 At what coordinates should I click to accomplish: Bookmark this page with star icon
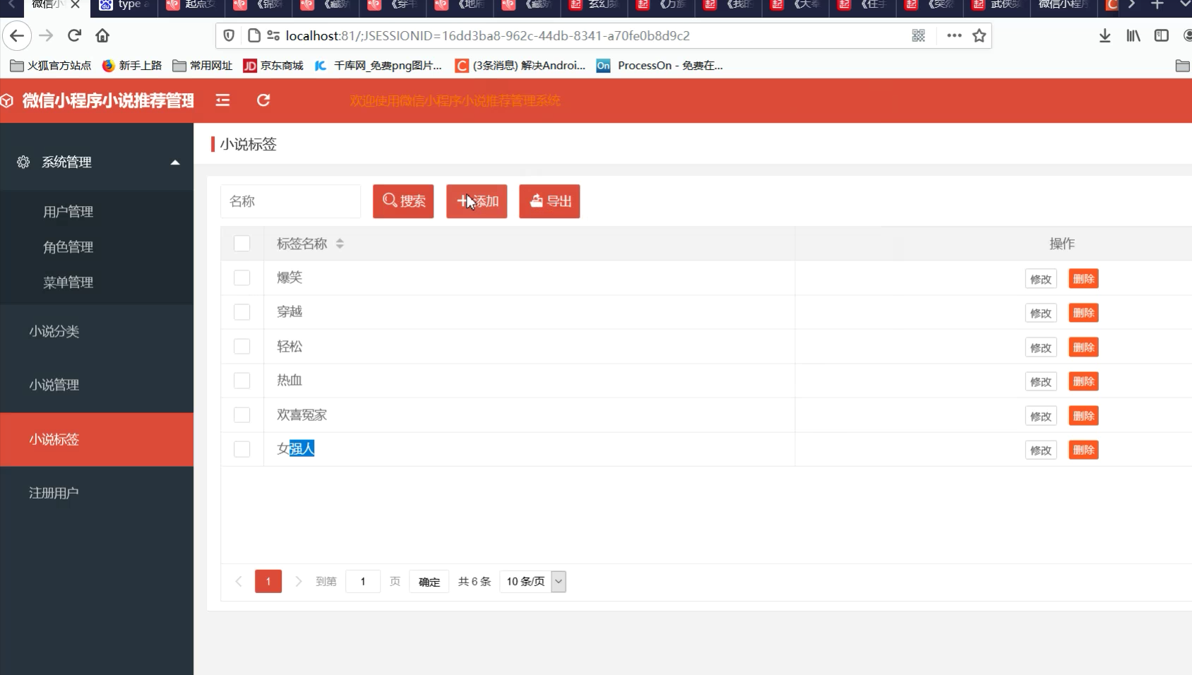coord(979,35)
